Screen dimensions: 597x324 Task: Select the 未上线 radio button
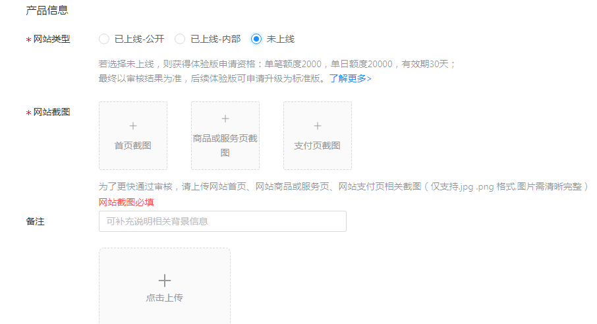point(256,39)
